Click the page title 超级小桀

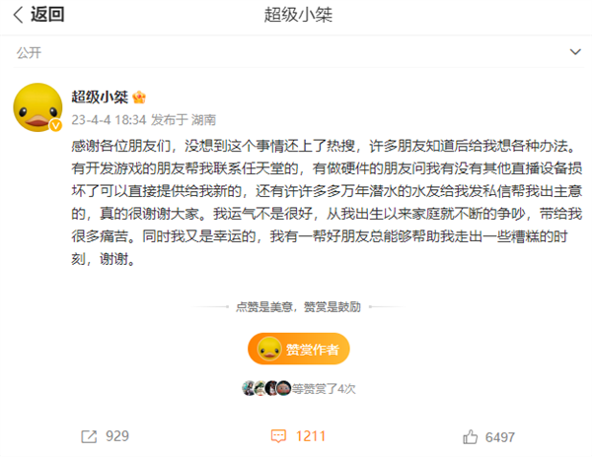point(298,15)
